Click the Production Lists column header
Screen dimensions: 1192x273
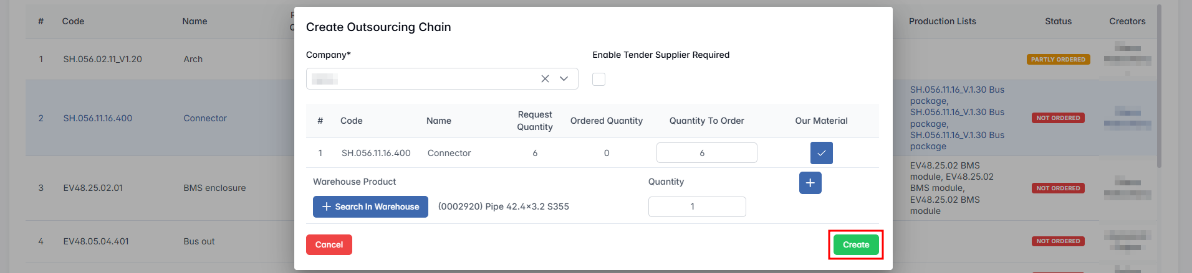[942, 21]
